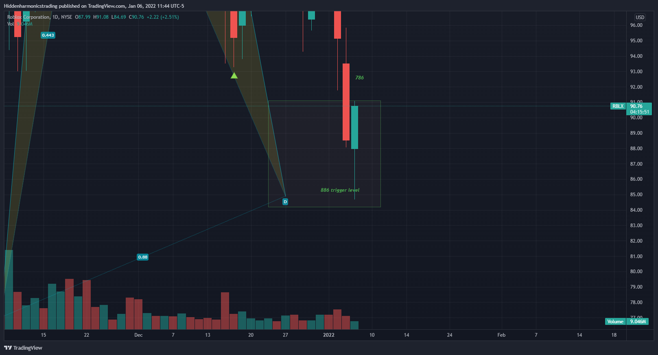Click the tallest red volume bar near Dec 15
Image resolution: width=658 pixels, height=355 pixels.
[225, 311]
